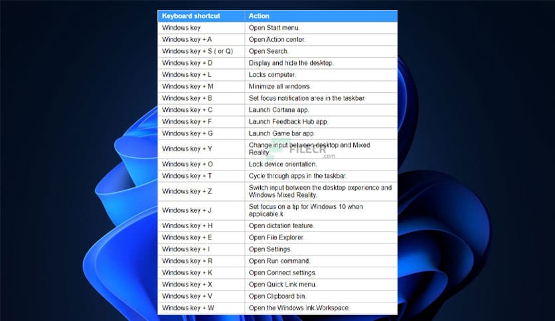Click the 'Windows key + G' cell

point(201,133)
